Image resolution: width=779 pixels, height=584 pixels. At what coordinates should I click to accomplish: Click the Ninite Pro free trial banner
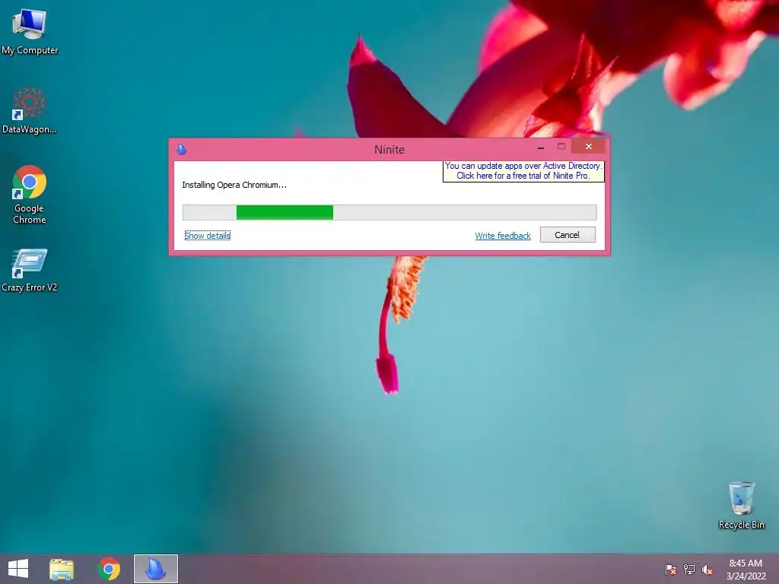click(x=523, y=171)
